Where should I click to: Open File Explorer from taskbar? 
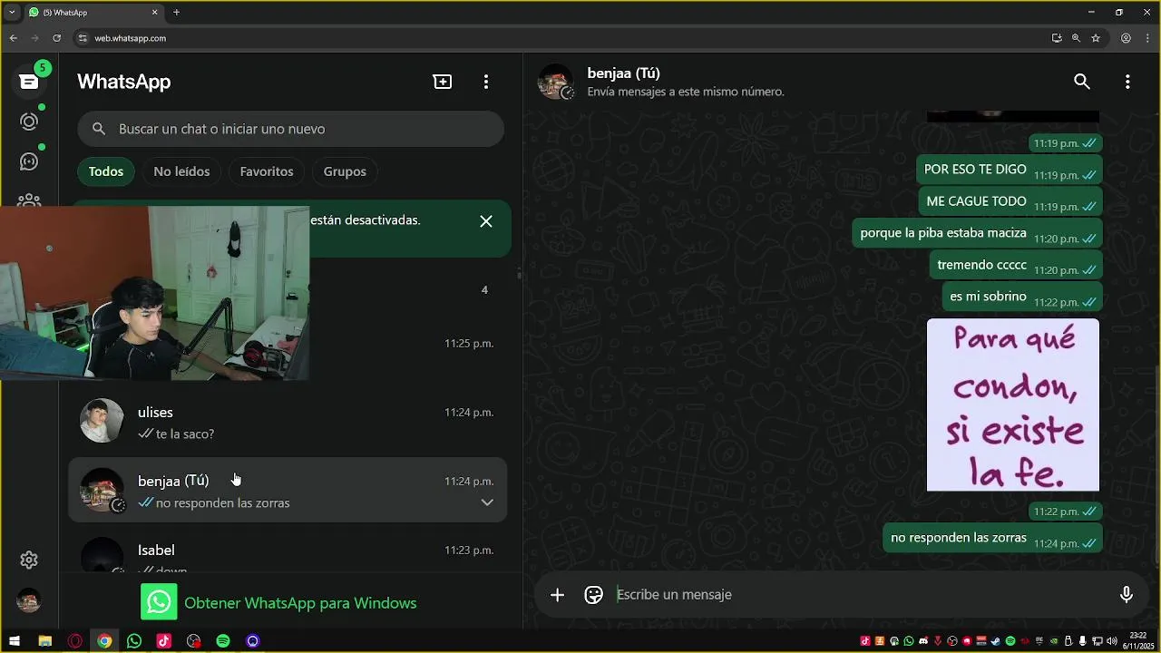pyautogui.click(x=44, y=641)
